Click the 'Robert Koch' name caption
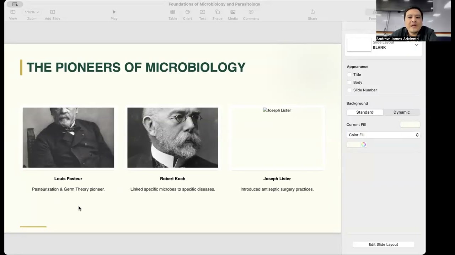This screenshot has width=455, height=255. click(173, 179)
